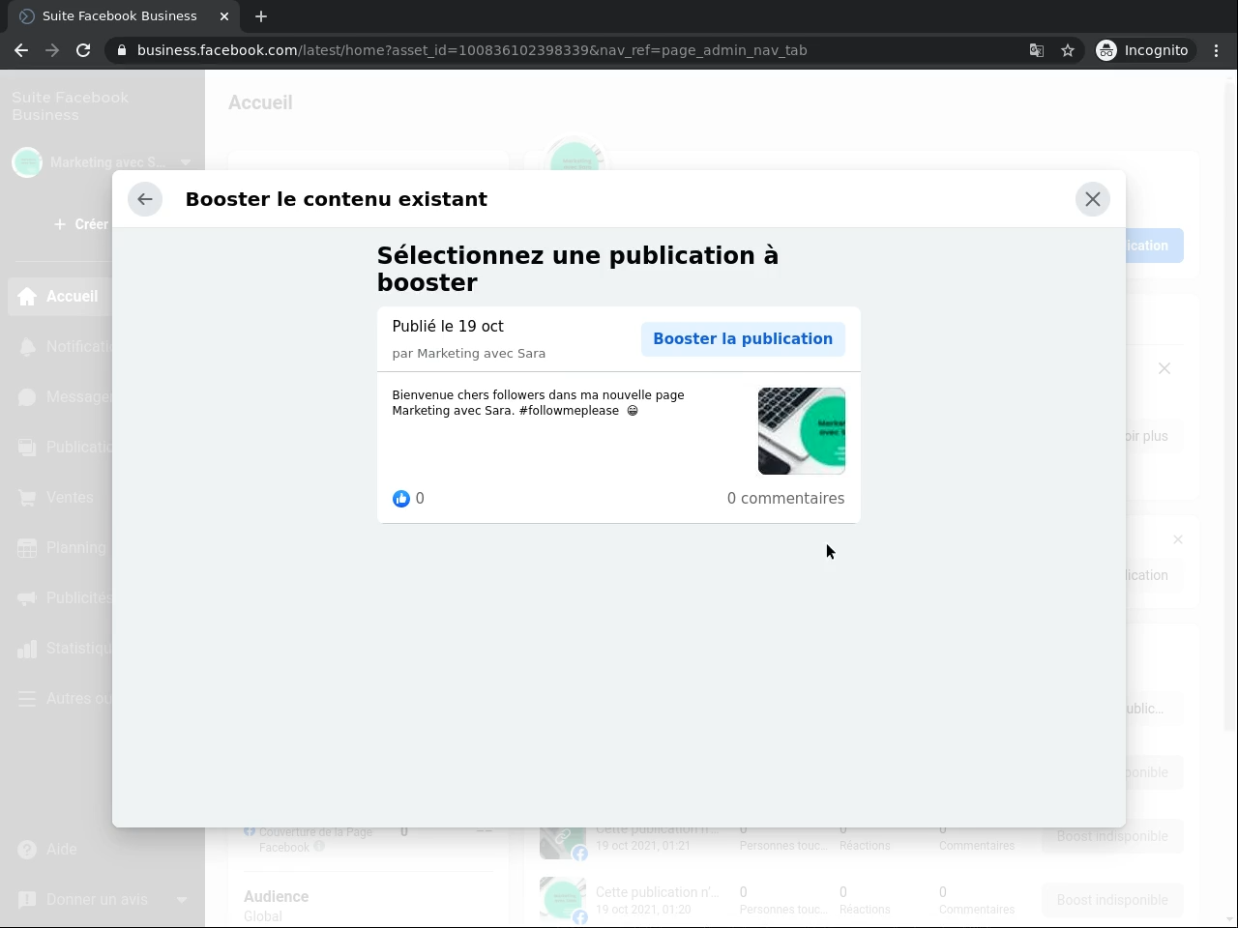Open the Chrome three-dot menu
The width and height of the screenshot is (1238, 928).
point(1218,50)
